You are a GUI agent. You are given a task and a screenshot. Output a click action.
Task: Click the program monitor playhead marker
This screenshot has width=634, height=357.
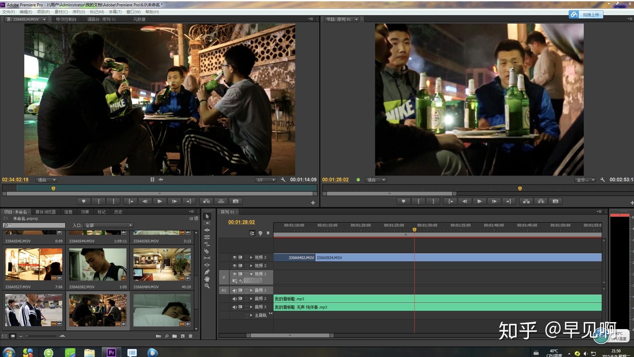(520, 189)
